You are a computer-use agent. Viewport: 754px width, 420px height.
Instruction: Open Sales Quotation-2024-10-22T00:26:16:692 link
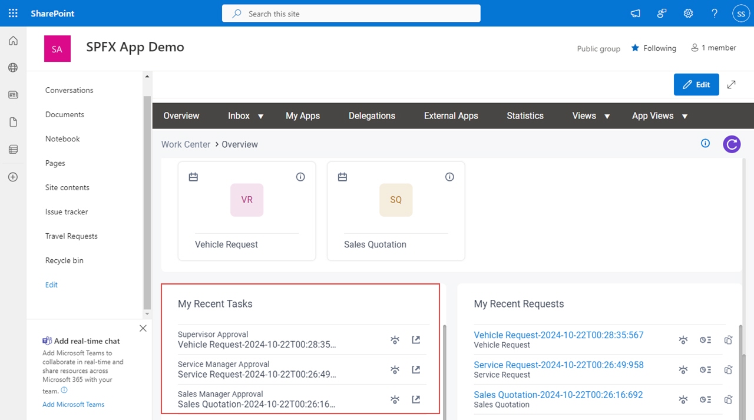click(558, 395)
